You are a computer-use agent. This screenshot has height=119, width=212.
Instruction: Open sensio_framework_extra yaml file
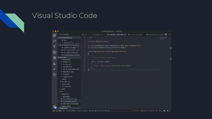tap(71, 69)
